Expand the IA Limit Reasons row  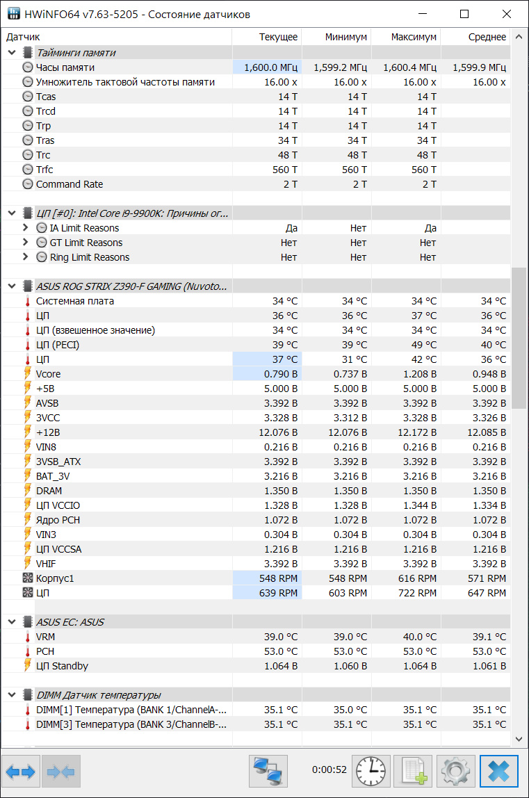click(x=25, y=228)
